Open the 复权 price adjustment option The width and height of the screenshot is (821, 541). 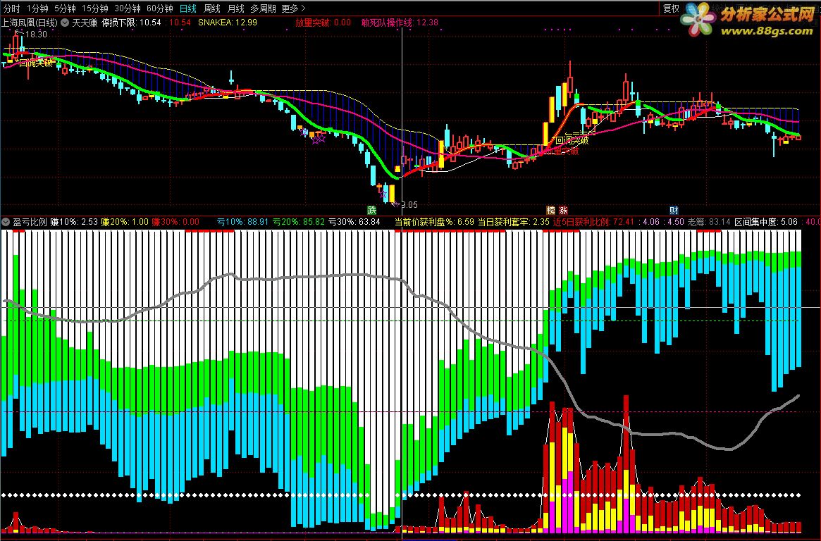tap(671, 8)
